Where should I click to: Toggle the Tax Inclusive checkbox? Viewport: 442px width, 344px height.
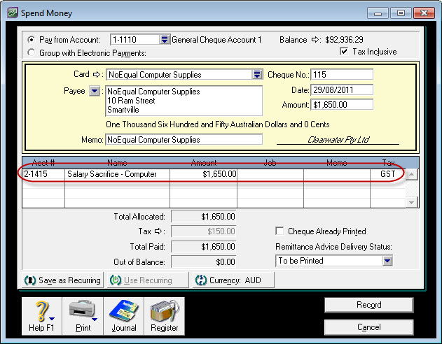point(344,52)
